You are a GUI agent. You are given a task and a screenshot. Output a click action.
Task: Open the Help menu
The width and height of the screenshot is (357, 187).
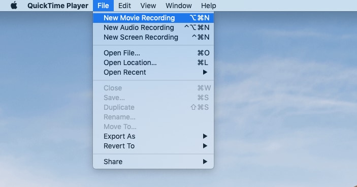[209, 6]
